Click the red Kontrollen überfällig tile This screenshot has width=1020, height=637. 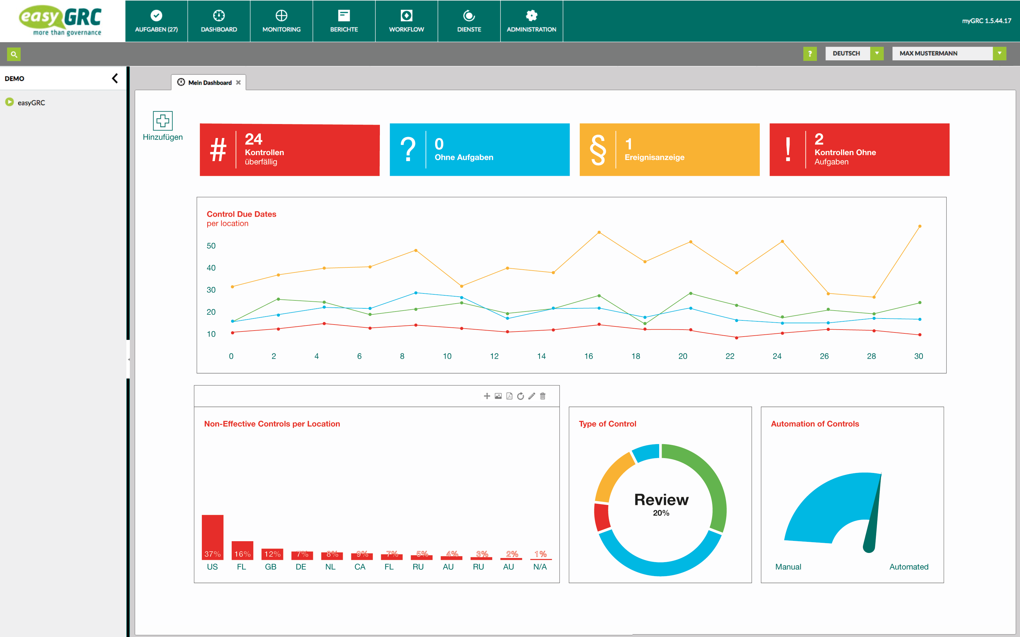point(289,149)
